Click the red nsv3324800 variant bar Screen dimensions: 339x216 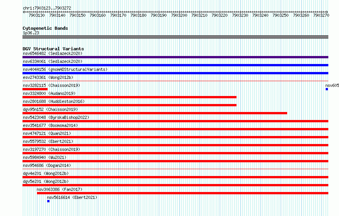tap(130, 97)
